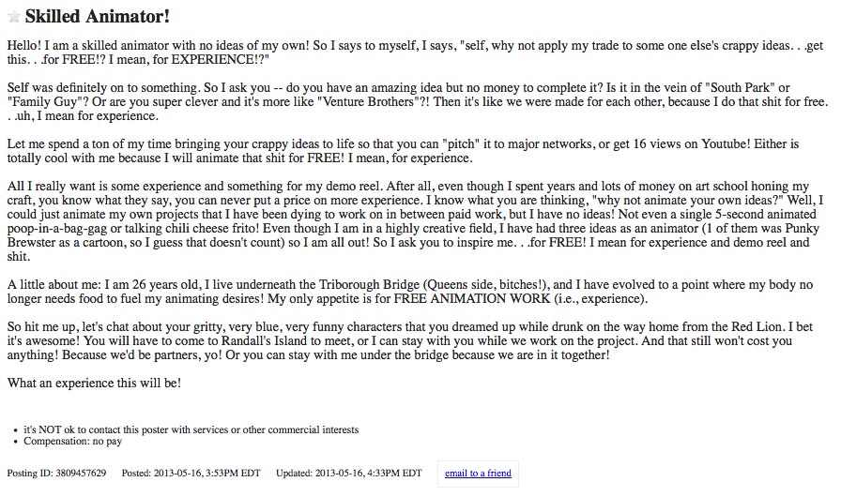Click the paragraph starting "Hello! I am a skilled animator"

tap(413, 52)
